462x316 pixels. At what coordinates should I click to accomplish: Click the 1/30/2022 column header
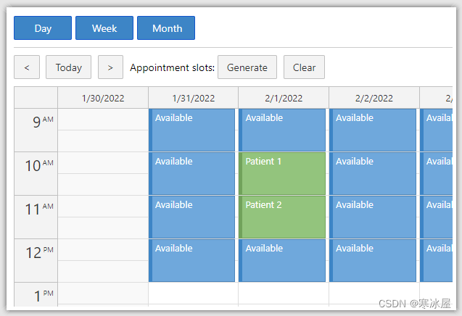tap(103, 98)
